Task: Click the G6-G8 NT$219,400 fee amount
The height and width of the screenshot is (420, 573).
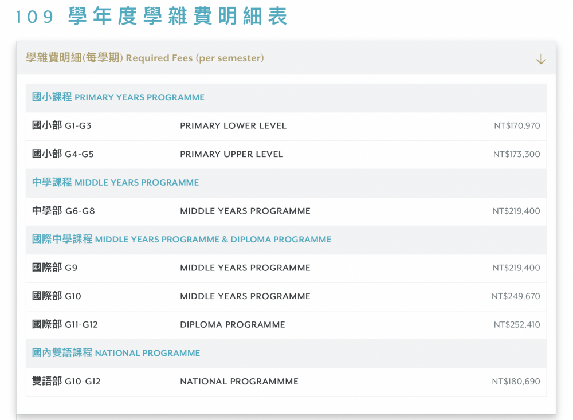Action: 516,211
